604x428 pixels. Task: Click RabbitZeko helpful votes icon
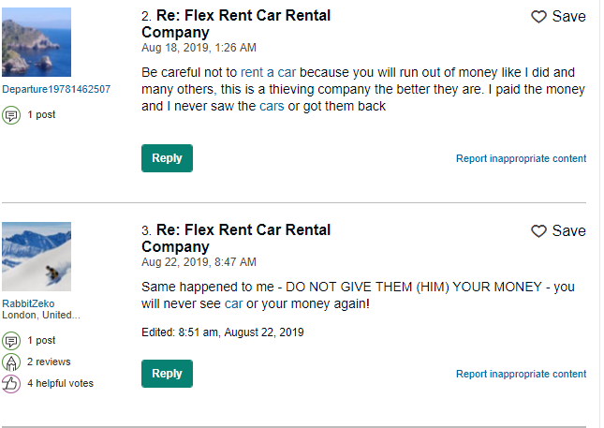click(11, 383)
